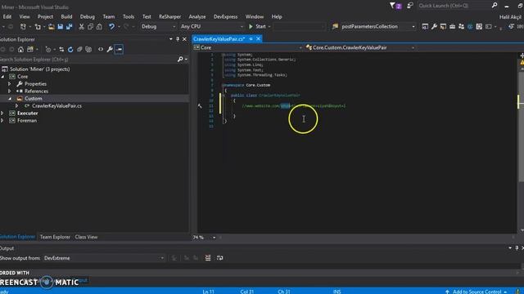Open the Team menu

(109, 16)
